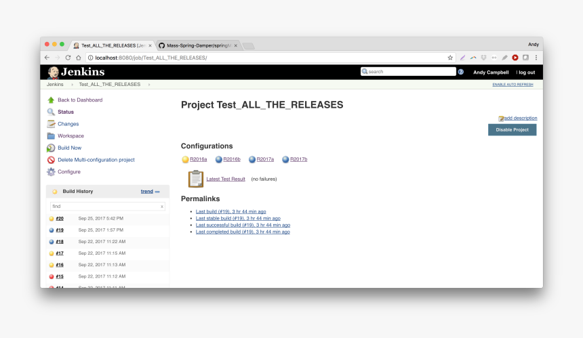583x338 pixels.
Task: Click the Build Now clock icon
Action: [x=51, y=148]
